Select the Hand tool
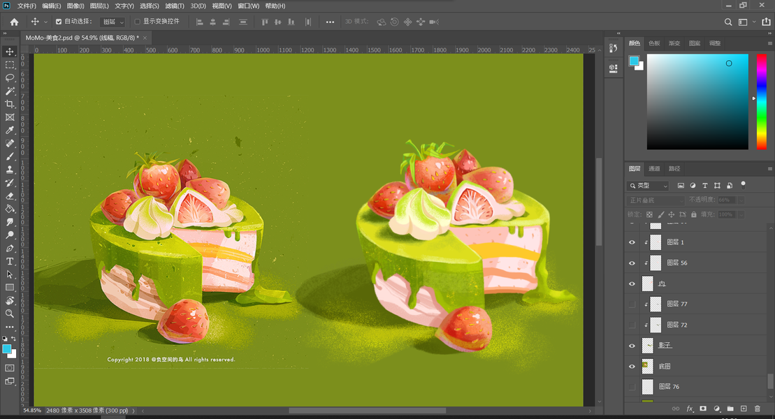 9,300
